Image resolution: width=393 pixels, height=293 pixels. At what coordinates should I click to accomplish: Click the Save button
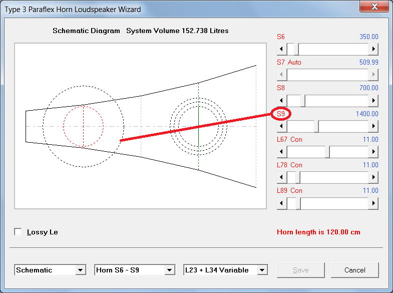pos(301,270)
